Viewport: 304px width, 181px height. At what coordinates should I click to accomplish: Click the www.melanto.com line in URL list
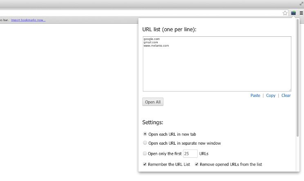coord(156,45)
